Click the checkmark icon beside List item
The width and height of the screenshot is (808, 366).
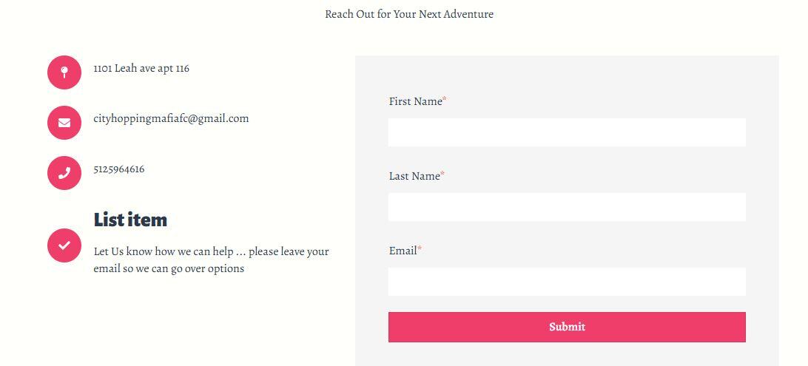[64, 245]
